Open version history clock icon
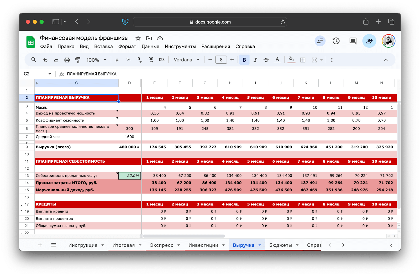 [x=336, y=41]
